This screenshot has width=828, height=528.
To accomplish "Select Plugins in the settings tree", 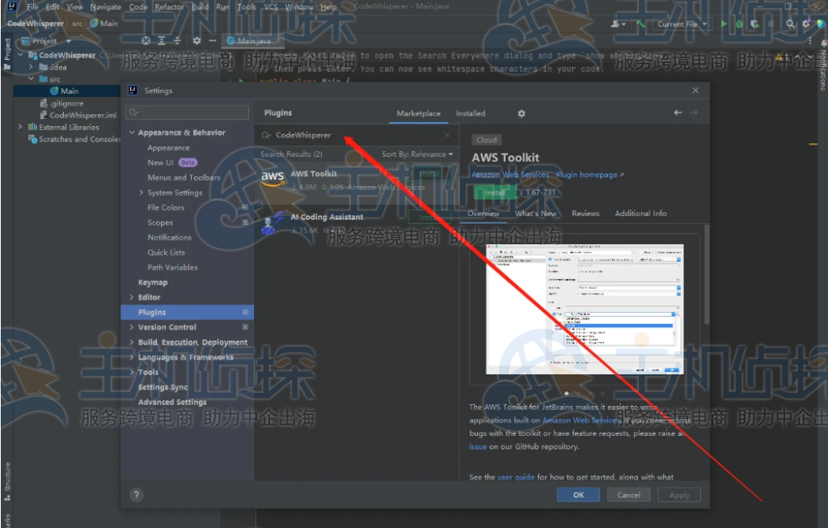I will pos(187,312).
